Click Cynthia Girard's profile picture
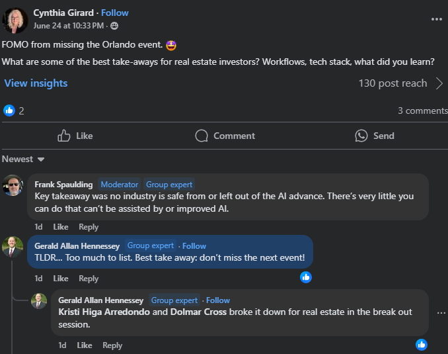 [16, 20]
